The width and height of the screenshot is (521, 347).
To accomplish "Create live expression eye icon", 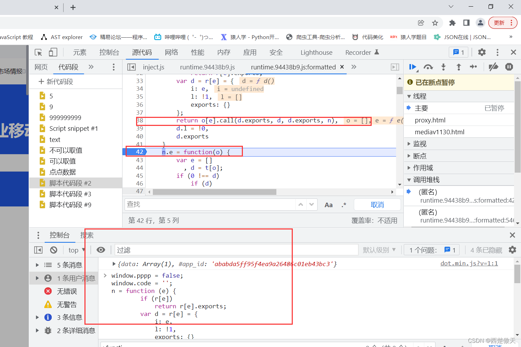I will coord(101,250).
